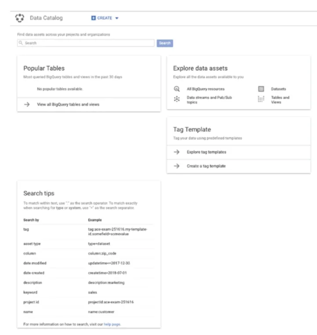The width and height of the screenshot is (317, 335).
Task: Click the 'date modified' row label
Action: pyautogui.click(x=35, y=263)
